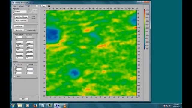Click the action center flag icon
The image size is (192, 108).
[x=164, y=106]
